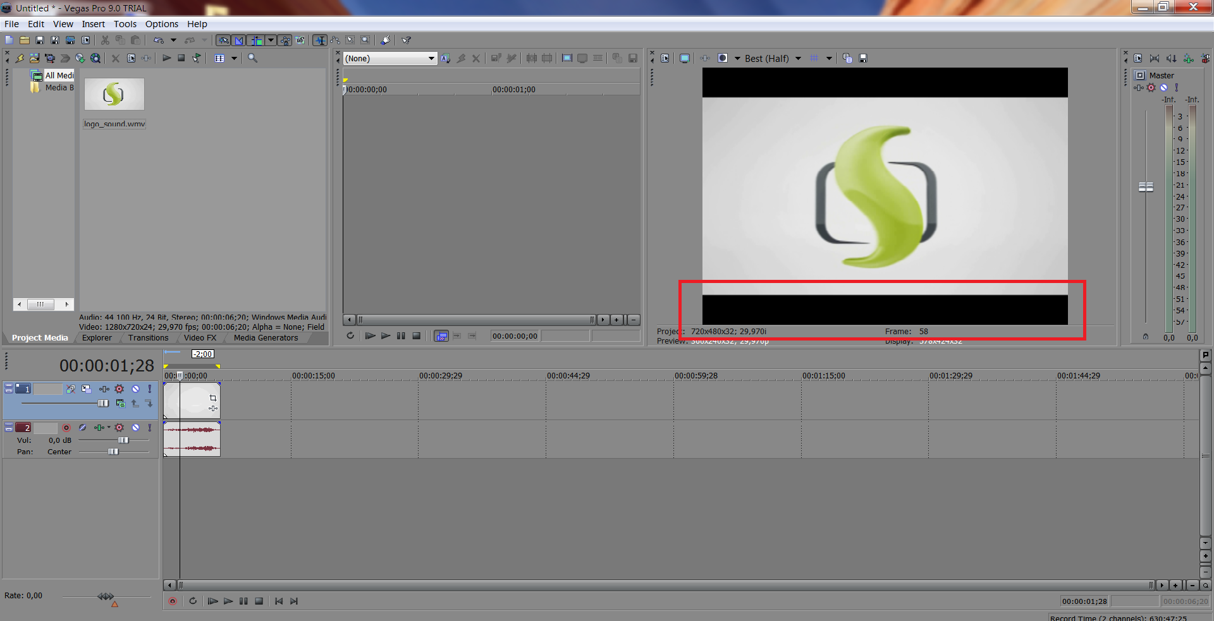Switch to the Media Generators tab

(266, 338)
